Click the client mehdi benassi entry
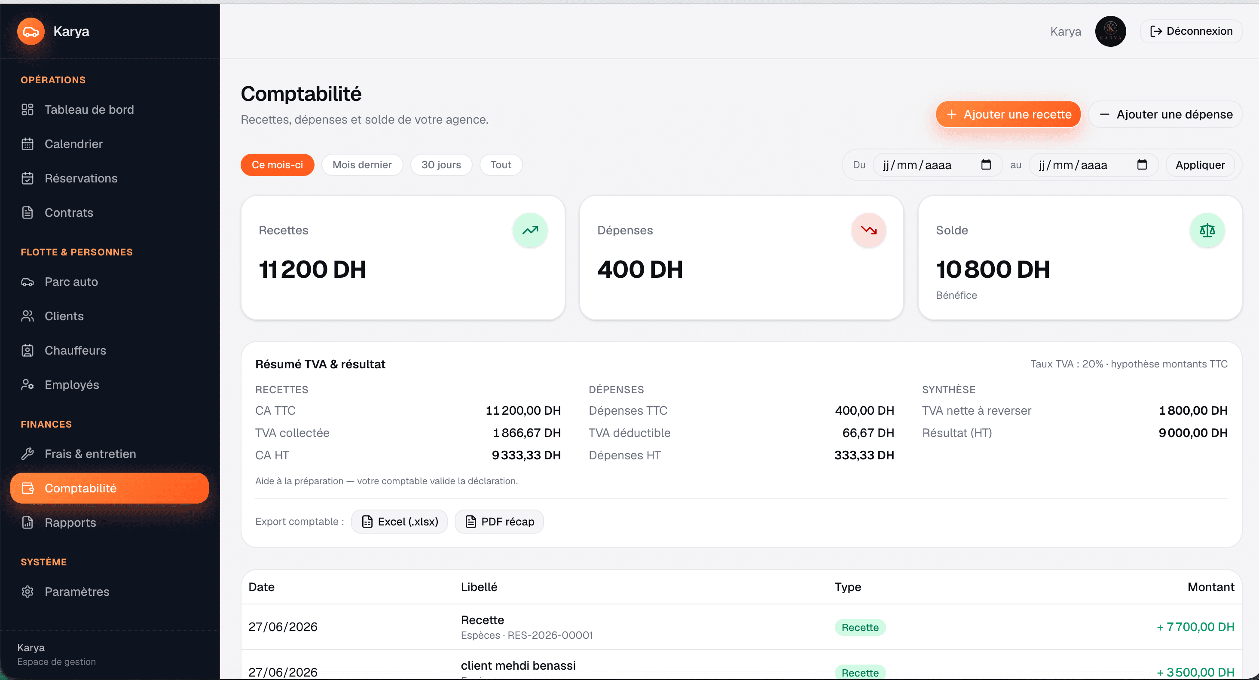 tap(518, 666)
